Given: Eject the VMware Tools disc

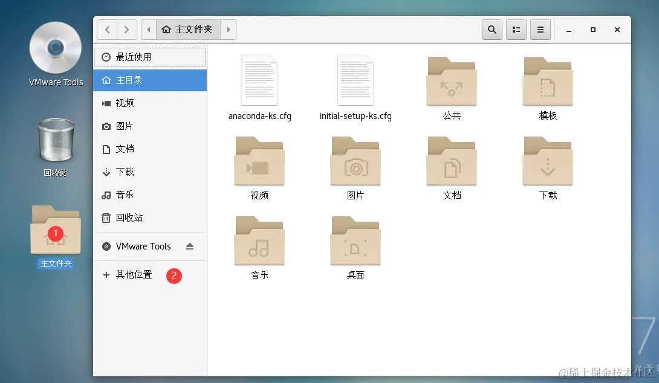Looking at the screenshot, I should pyautogui.click(x=190, y=246).
